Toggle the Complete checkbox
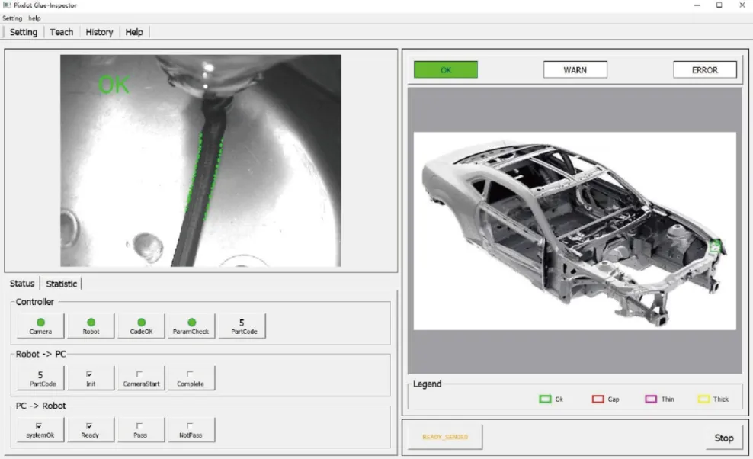This screenshot has height=459, width=753. click(191, 374)
